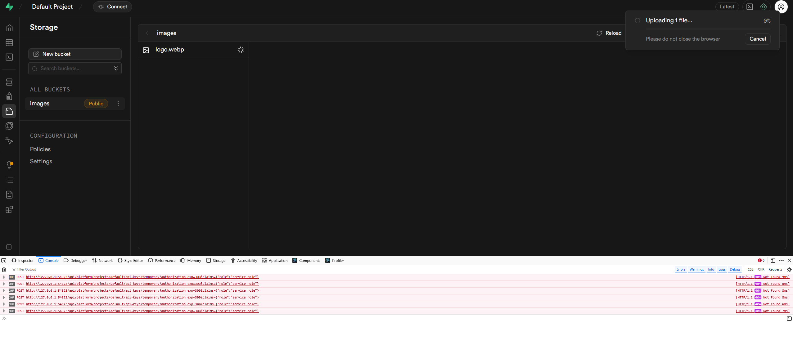Click the Home sidebar icon
793x340 pixels.
[9, 28]
